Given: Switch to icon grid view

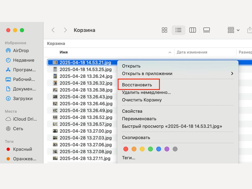Looking at the screenshot, I should 164,30.
